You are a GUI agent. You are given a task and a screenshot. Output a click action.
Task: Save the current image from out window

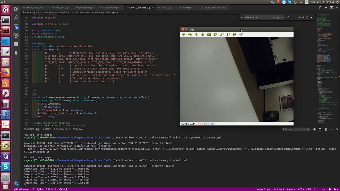(235, 34)
